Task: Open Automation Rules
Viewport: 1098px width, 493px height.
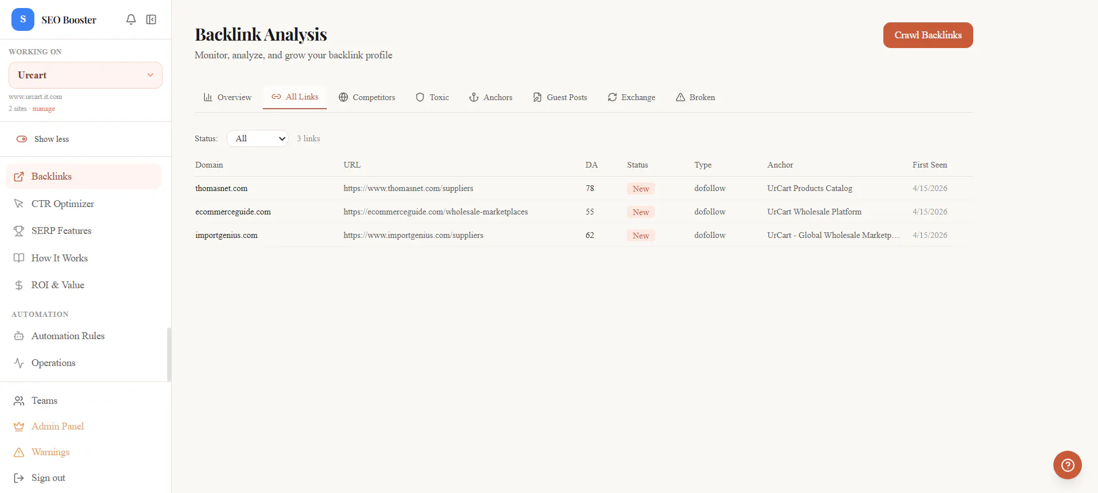Action: (84, 336)
